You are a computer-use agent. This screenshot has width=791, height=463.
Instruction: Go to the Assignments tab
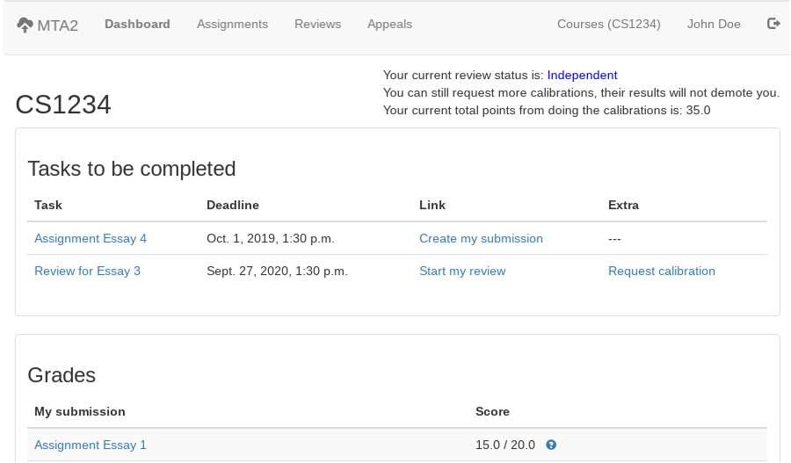pyautogui.click(x=232, y=24)
